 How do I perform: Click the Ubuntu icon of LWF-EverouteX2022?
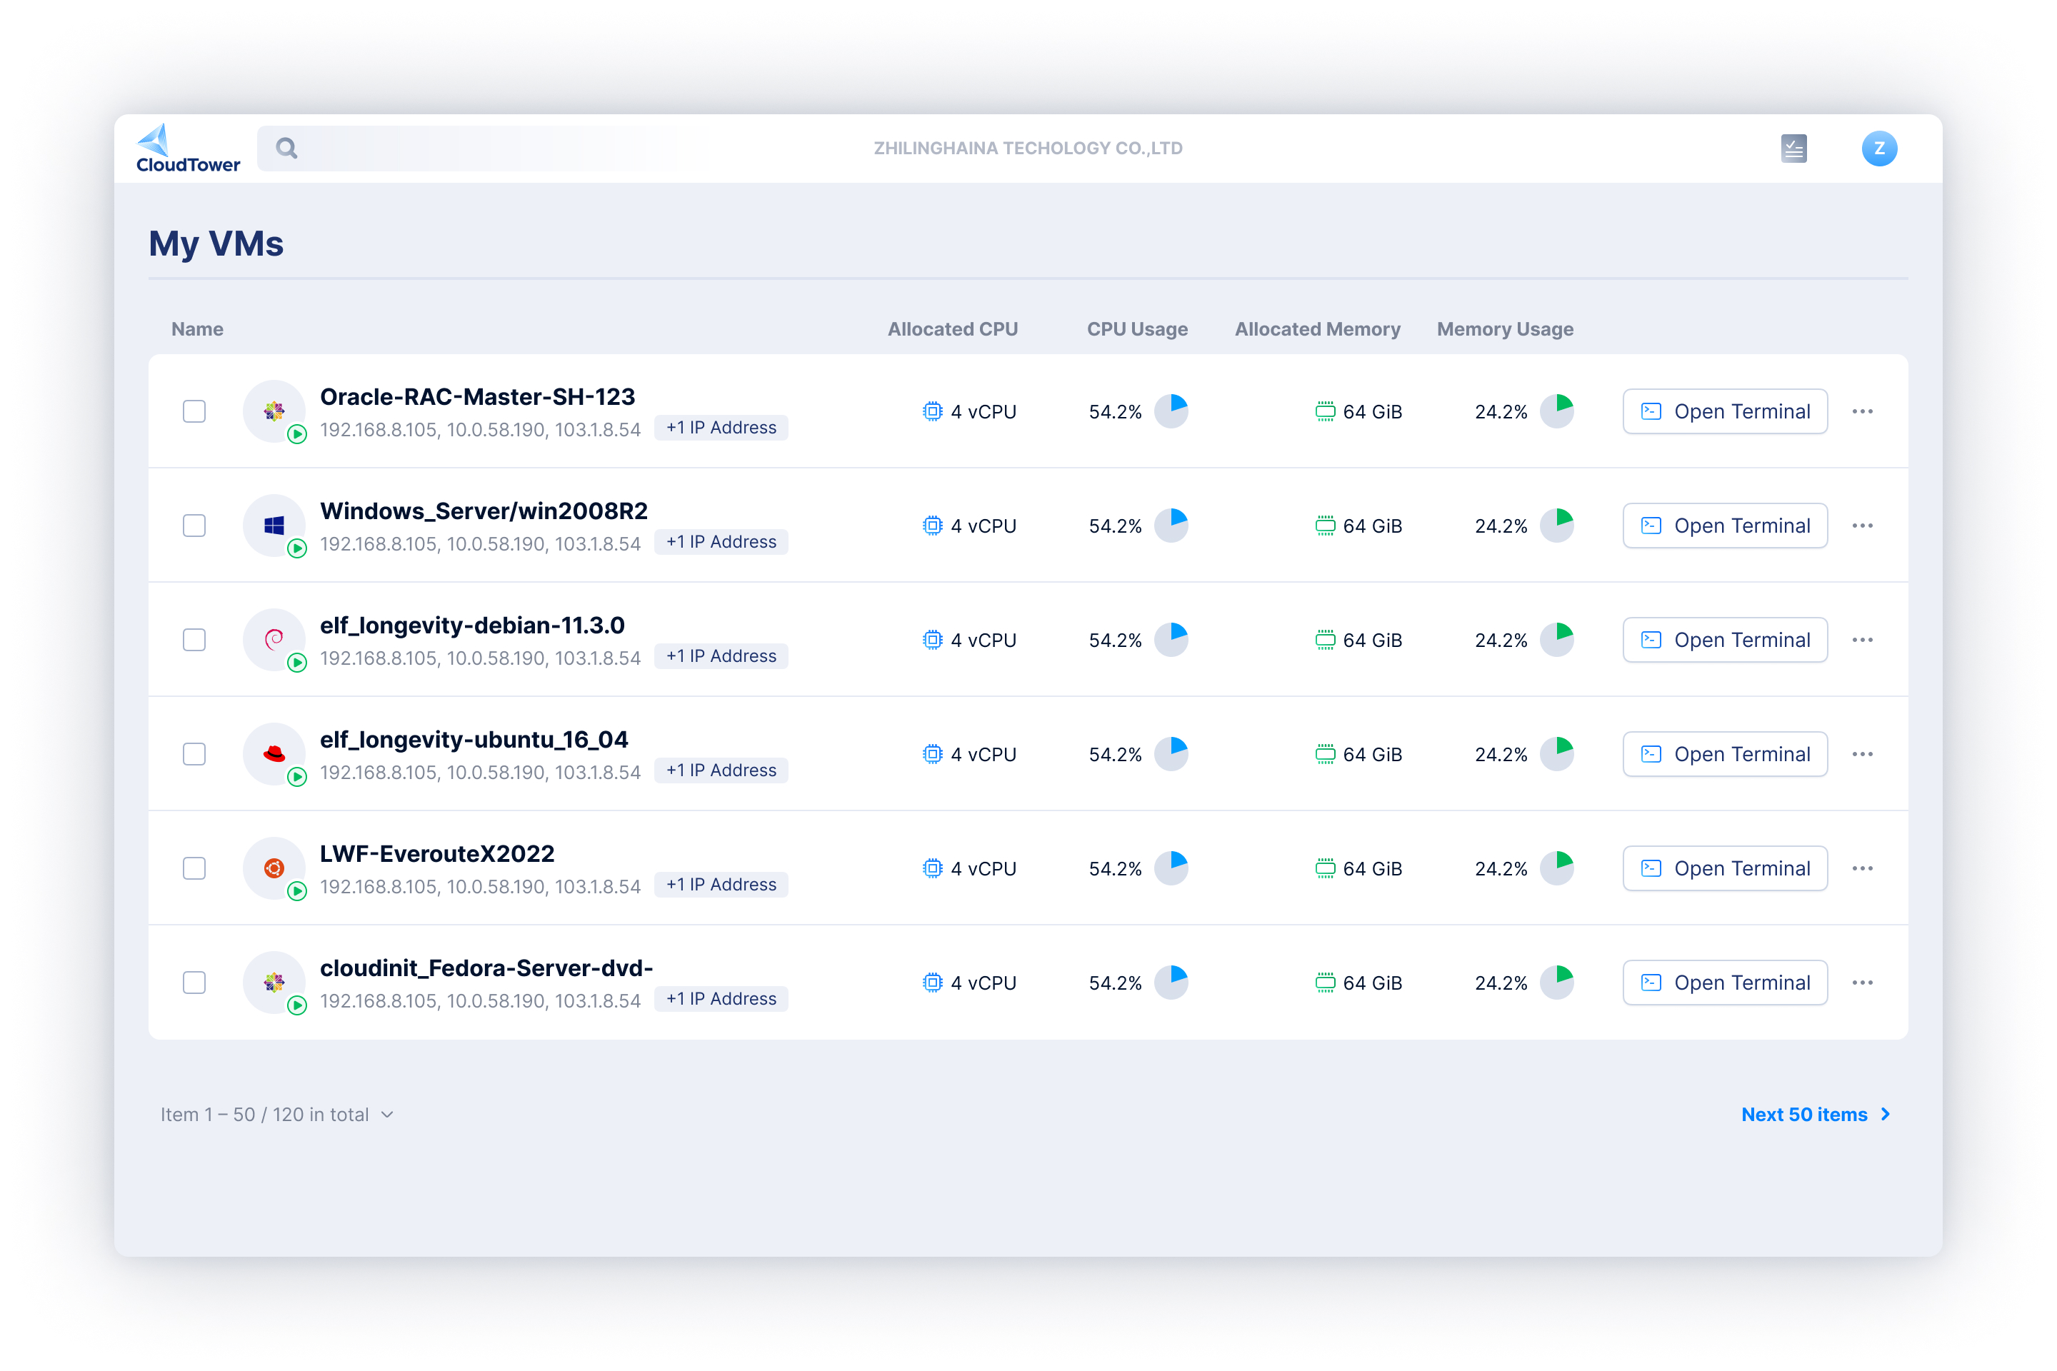(x=274, y=868)
